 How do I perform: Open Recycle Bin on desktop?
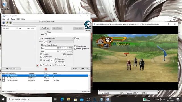tap(5, 6)
